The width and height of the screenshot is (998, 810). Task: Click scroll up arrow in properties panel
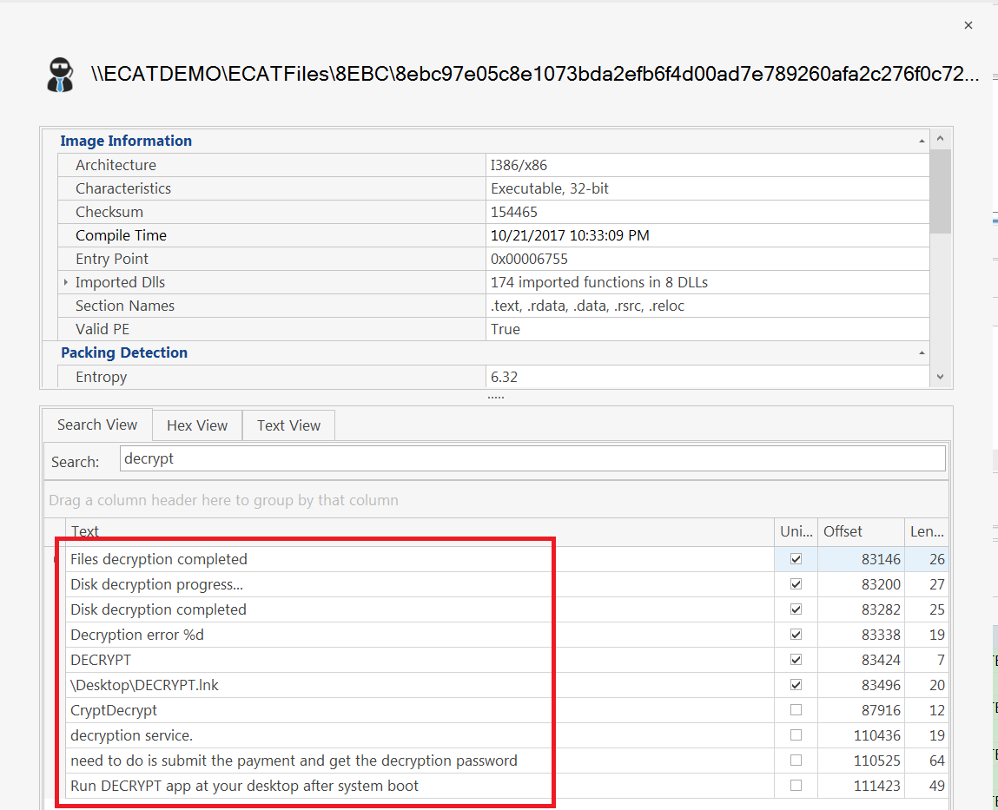point(940,139)
